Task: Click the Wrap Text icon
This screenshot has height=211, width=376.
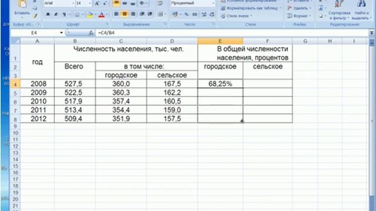Action: [160, 3]
